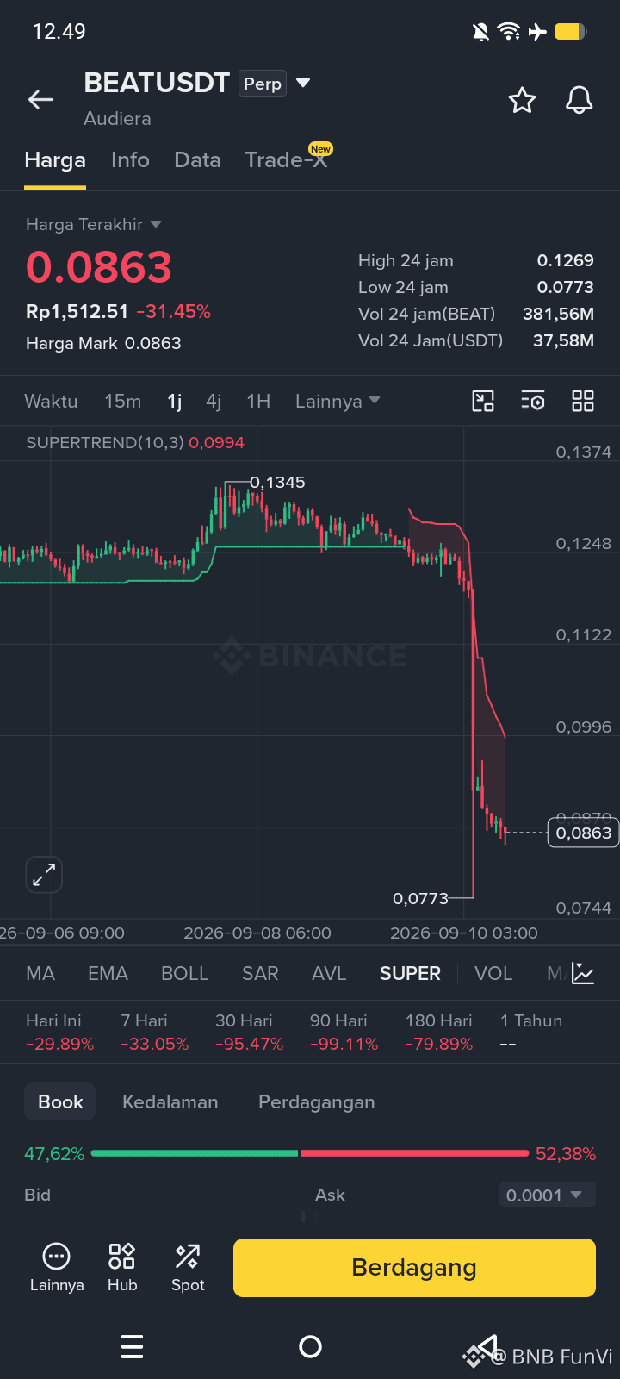Select the 15m timeframe

[x=122, y=401]
